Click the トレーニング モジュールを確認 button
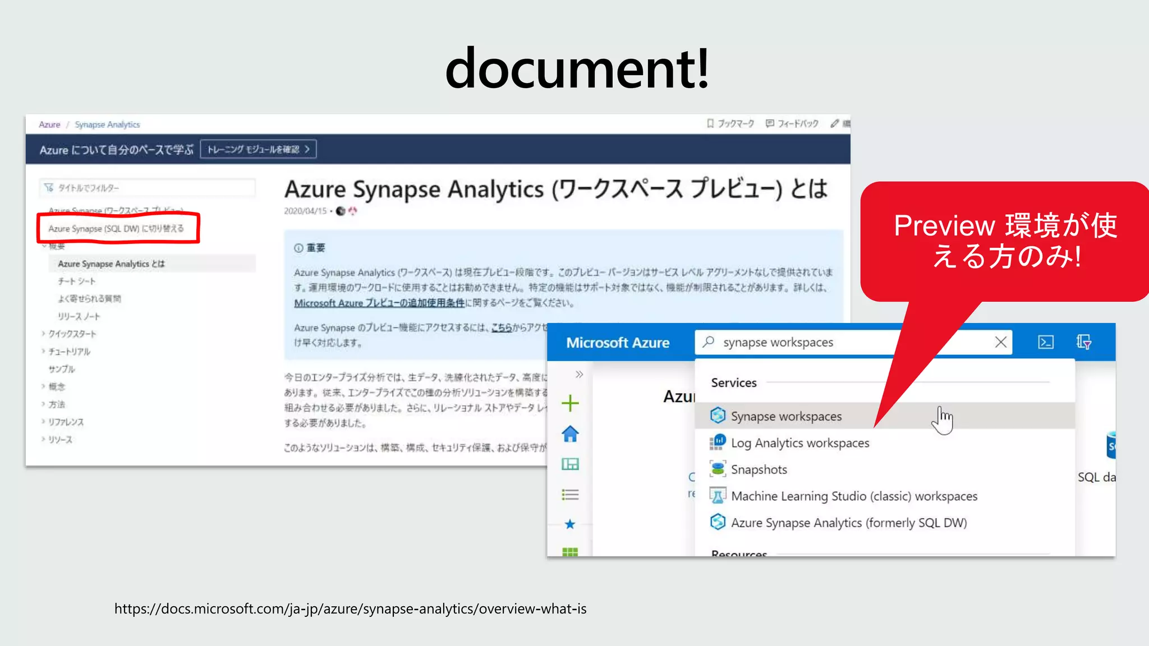The height and width of the screenshot is (646, 1149). pyautogui.click(x=258, y=149)
